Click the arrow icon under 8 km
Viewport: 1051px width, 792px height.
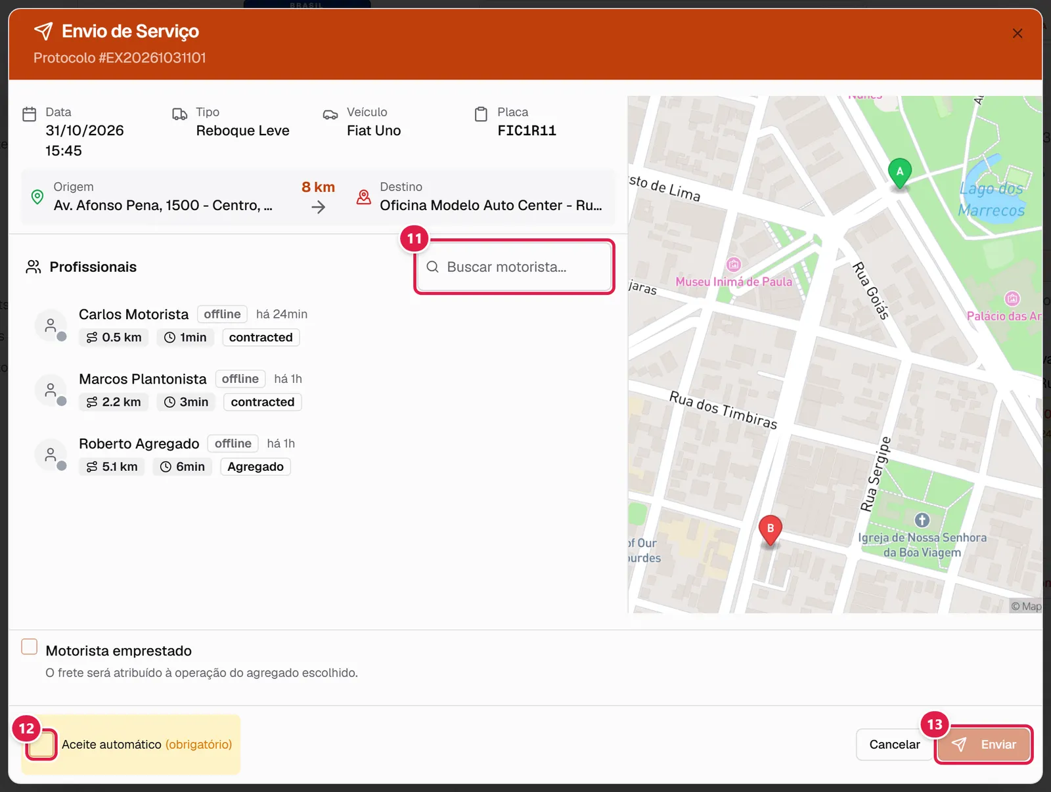tap(319, 207)
